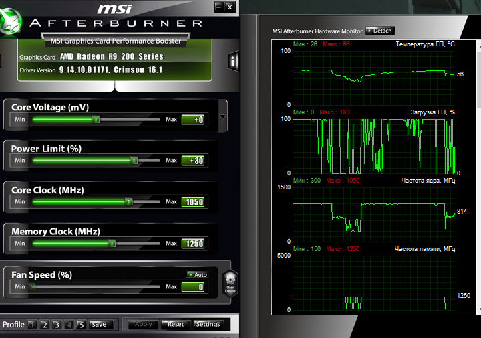Expand the Core Voltage dropdown arrow
481x338 pixels.
coord(222,116)
